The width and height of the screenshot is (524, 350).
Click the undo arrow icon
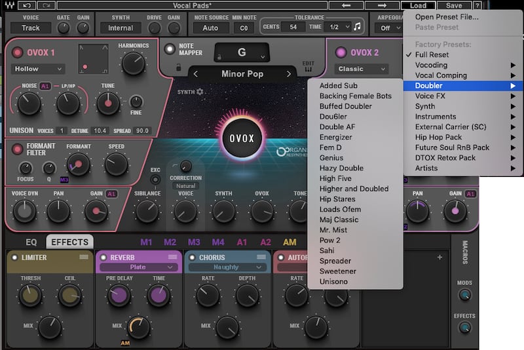(27, 5)
